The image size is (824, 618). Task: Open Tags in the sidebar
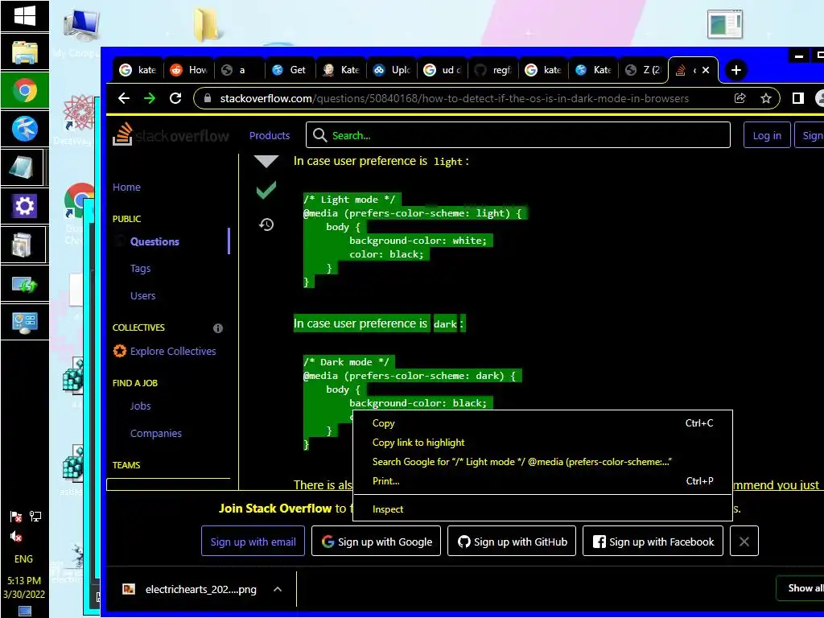[x=140, y=269]
